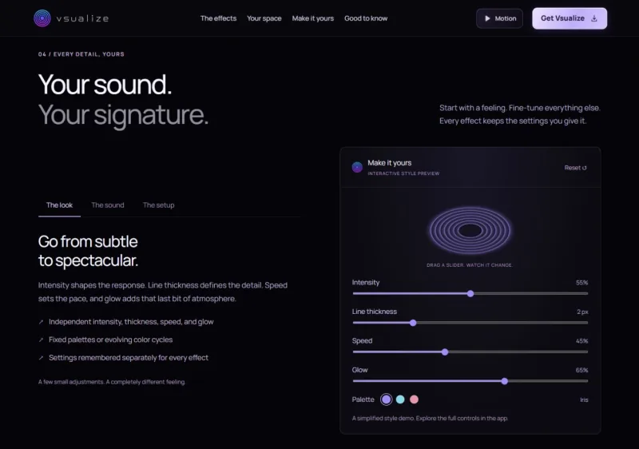The image size is (639, 449).
Task: Click the Line thickness slider handle
Action: pos(413,323)
